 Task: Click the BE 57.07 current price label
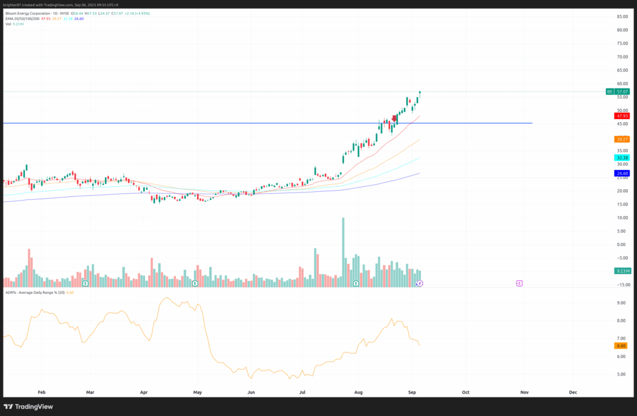(618, 92)
